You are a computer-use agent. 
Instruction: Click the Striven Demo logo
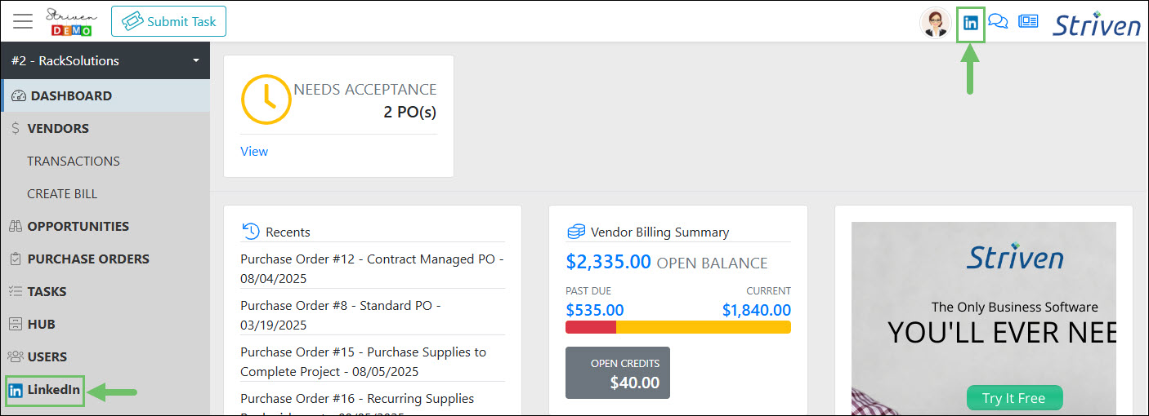71,22
